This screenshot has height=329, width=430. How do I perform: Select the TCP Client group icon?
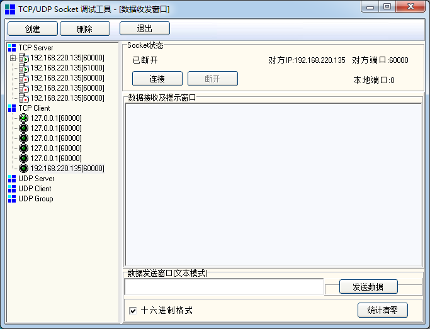coord(12,108)
